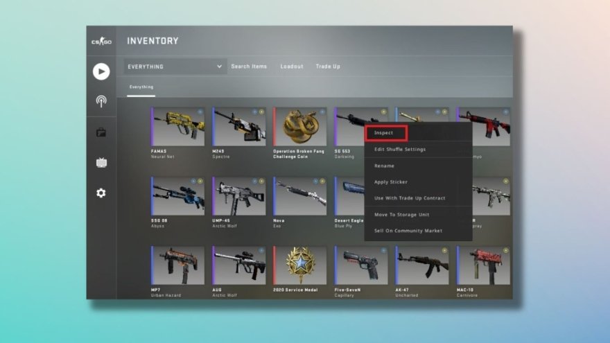Click the INVENTORY page title
This screenshot has width=610, height=343.
(153, 41)
